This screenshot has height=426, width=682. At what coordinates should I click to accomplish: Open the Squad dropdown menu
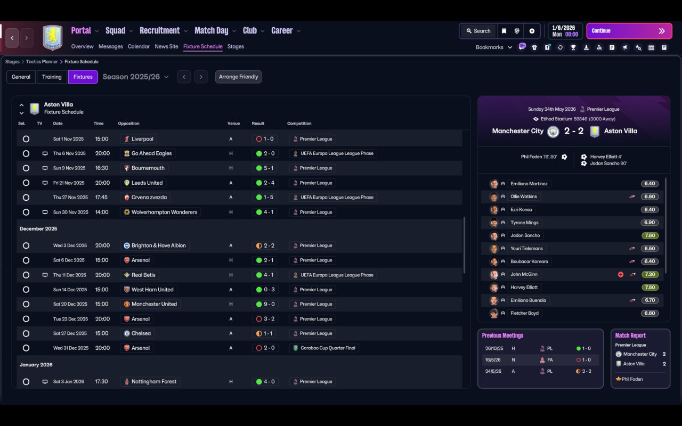click(x=119, y=31)
